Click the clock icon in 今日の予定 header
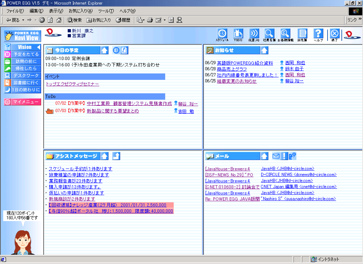The height and width of the screenshot is (264, 363). tap(116, 50)
